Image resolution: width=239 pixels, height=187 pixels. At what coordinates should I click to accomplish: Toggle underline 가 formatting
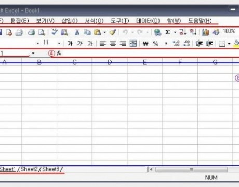pyautogui.click(x=90, y=44)
